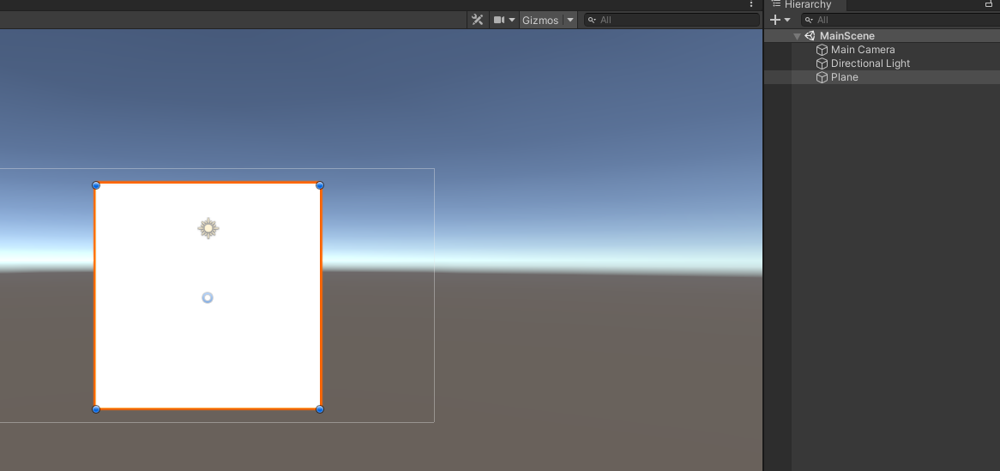1000x471 pixels.
Task: Collapse the MainScene foldout arrow
Action: 797,36
